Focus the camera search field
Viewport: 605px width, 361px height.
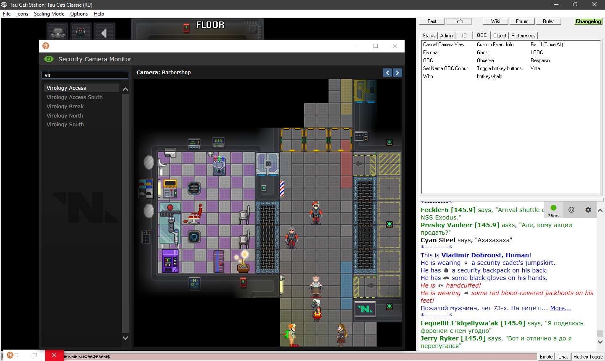click(x=85, y=75)
